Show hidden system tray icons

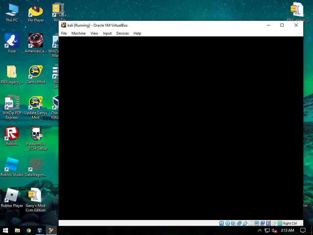260,230
